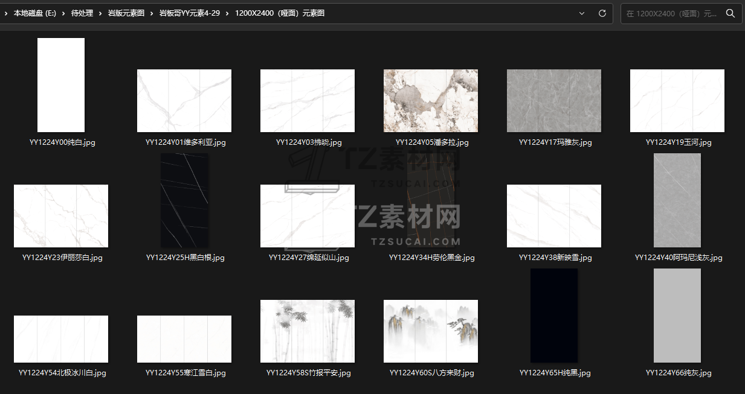Viewport: 745px width, 394px height.
Task: Select file name YY1224Y38新映雪.jpg
Action: (x=555, y=258)
